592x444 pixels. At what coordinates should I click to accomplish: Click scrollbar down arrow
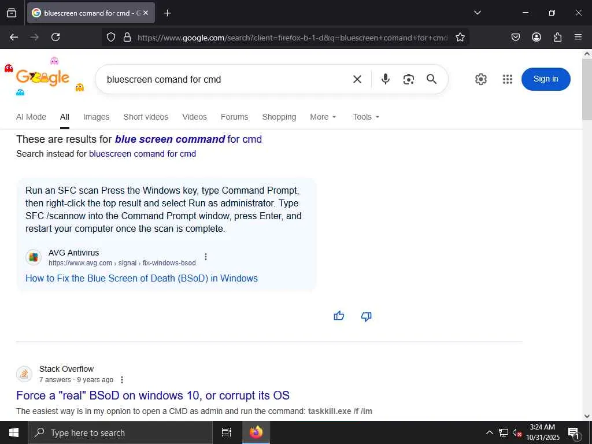click(587, 416)
